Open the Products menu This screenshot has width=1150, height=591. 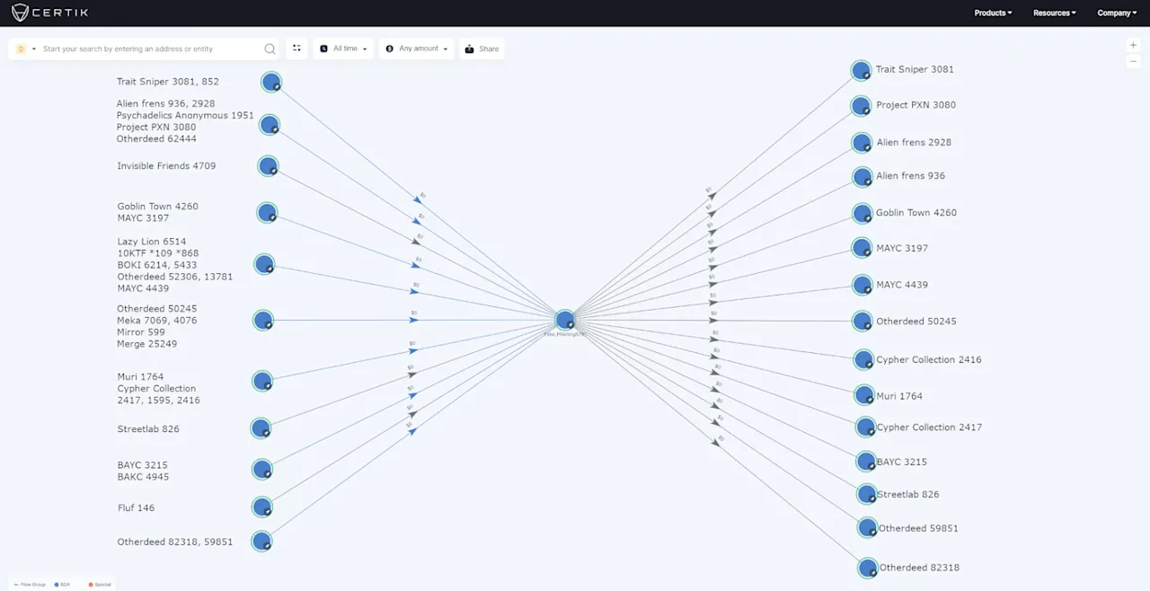point(993,13)
